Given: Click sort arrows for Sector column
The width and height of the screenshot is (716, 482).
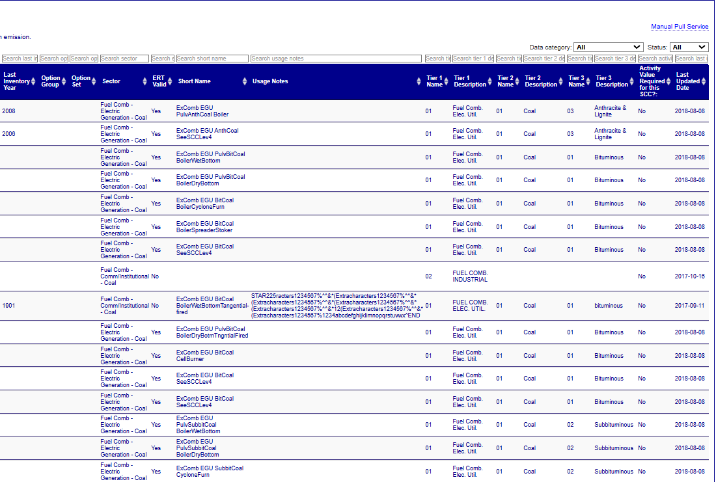Looking at the screenshot, I should click(145, 81).
